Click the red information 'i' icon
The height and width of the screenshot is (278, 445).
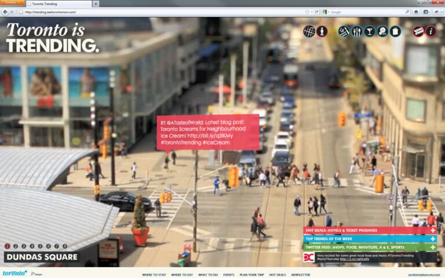coord(431,31)
